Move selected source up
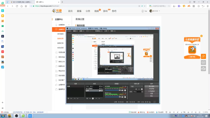Viewport: 210px width, 118px height. [96, 99]
